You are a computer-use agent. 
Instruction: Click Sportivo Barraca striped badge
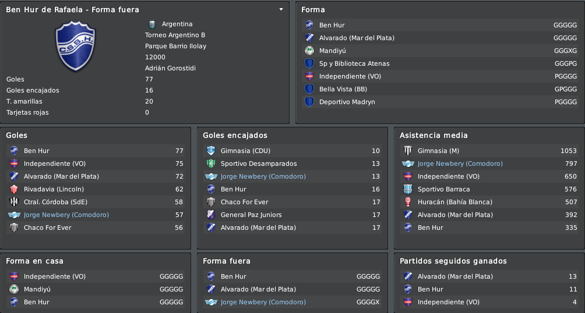pyautogui.click(x=408, y=189)
